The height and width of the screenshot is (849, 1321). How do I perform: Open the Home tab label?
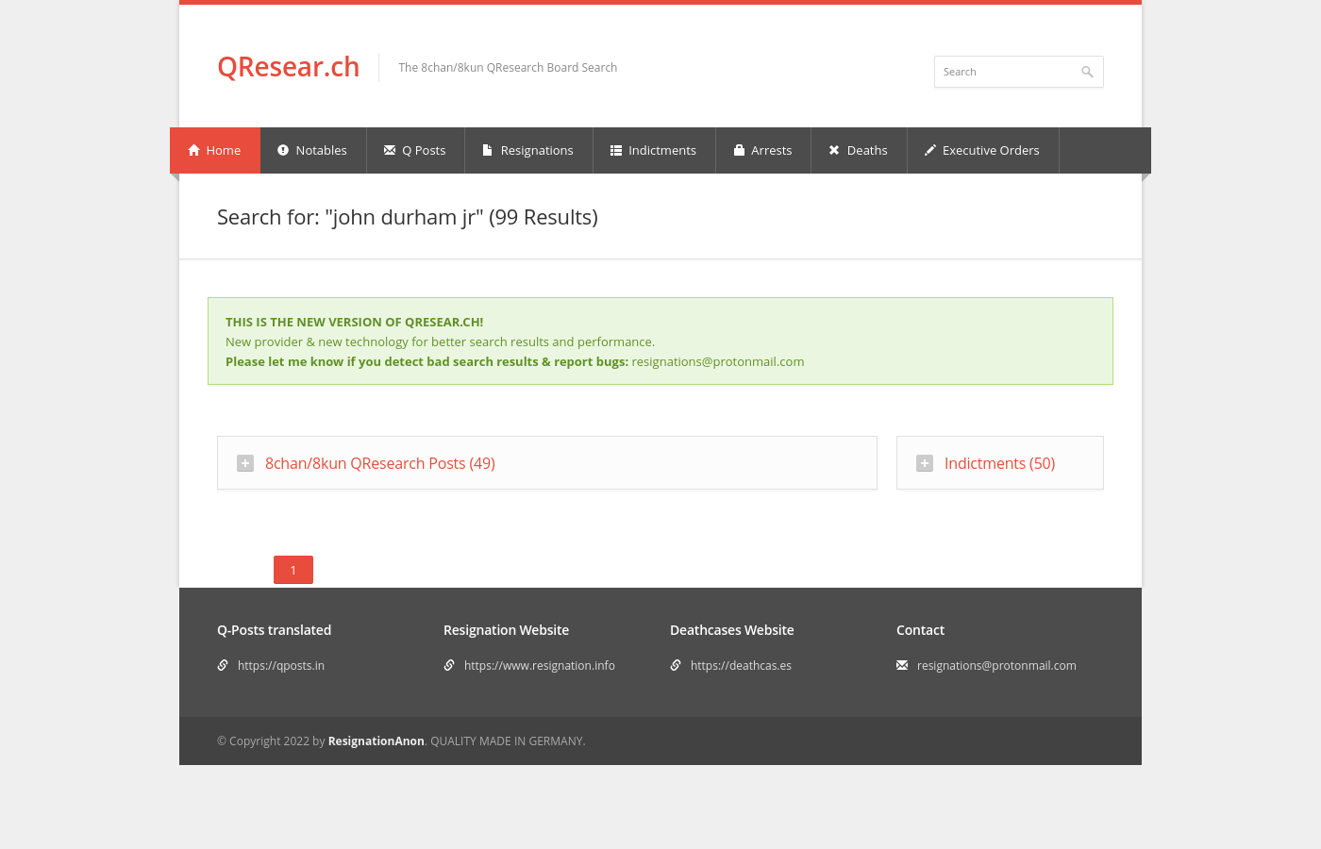[224, 150]
